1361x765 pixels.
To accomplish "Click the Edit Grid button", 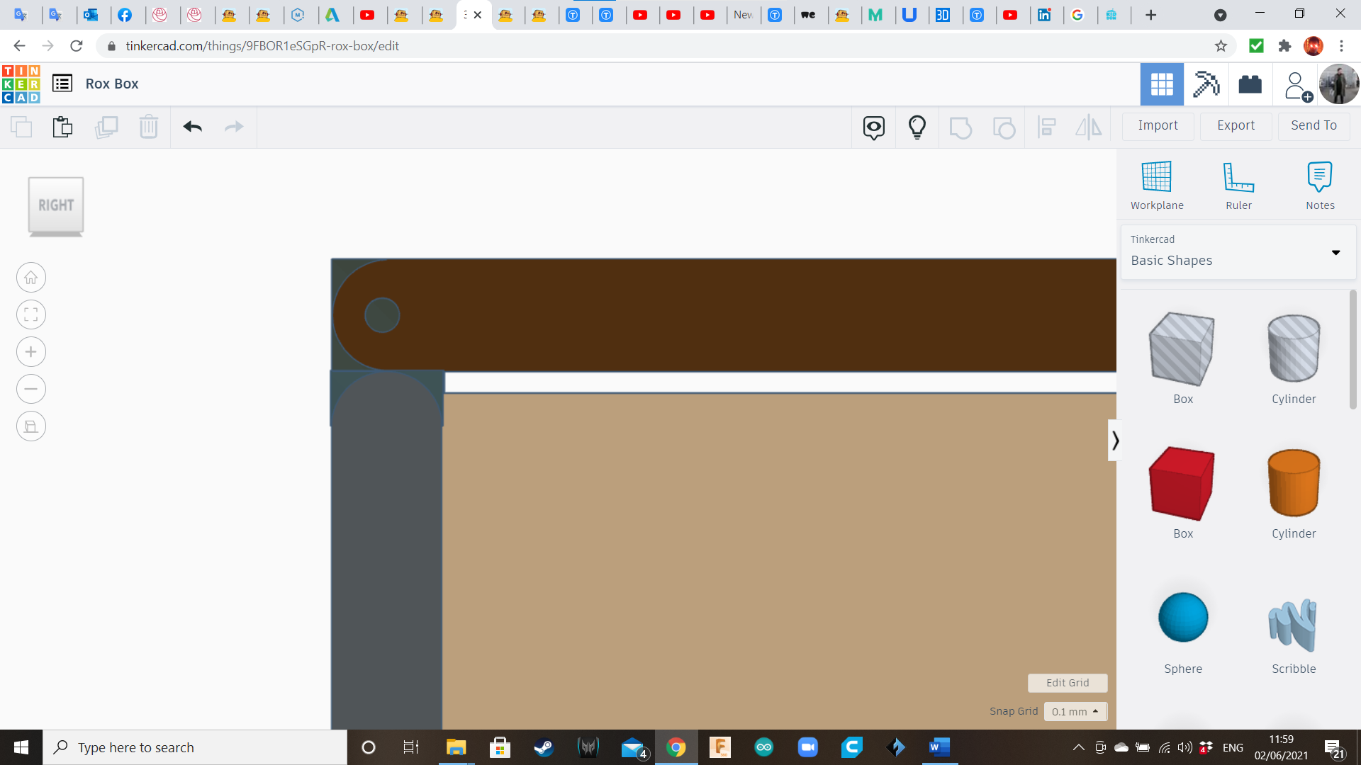I will pyautogui.click(x=1067, y=683).
